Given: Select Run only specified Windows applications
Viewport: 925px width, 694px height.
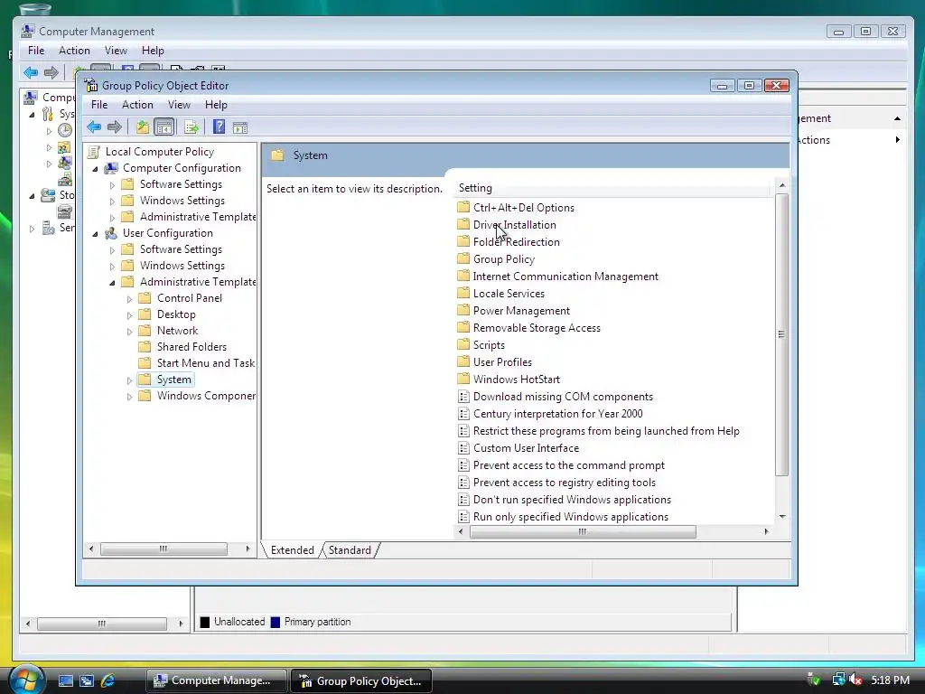Looking at the screenshot, I should point(571,516).
